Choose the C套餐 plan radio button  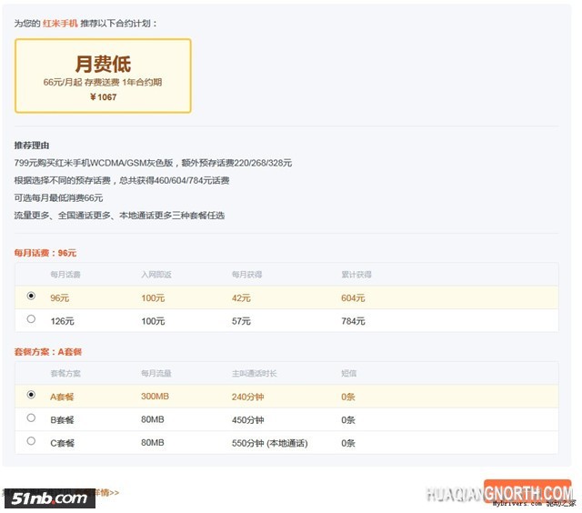coord(31,440)
